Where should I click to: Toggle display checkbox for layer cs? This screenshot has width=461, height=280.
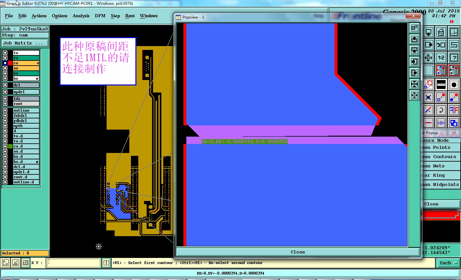5,63
